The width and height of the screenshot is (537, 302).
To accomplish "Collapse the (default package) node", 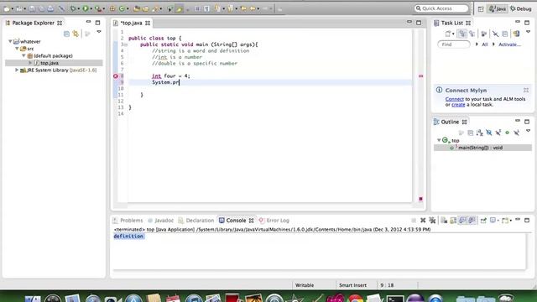I will 23,55.
